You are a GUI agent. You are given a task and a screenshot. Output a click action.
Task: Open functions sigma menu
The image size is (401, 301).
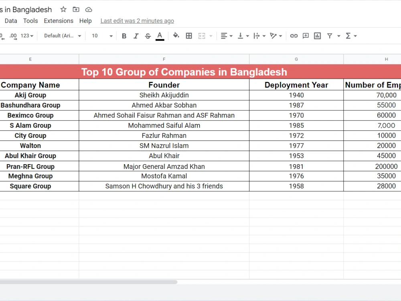point(351,36)
